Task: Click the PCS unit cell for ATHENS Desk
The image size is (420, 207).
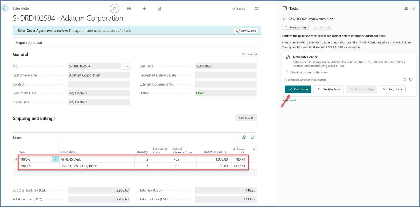Action: (184, 159)
